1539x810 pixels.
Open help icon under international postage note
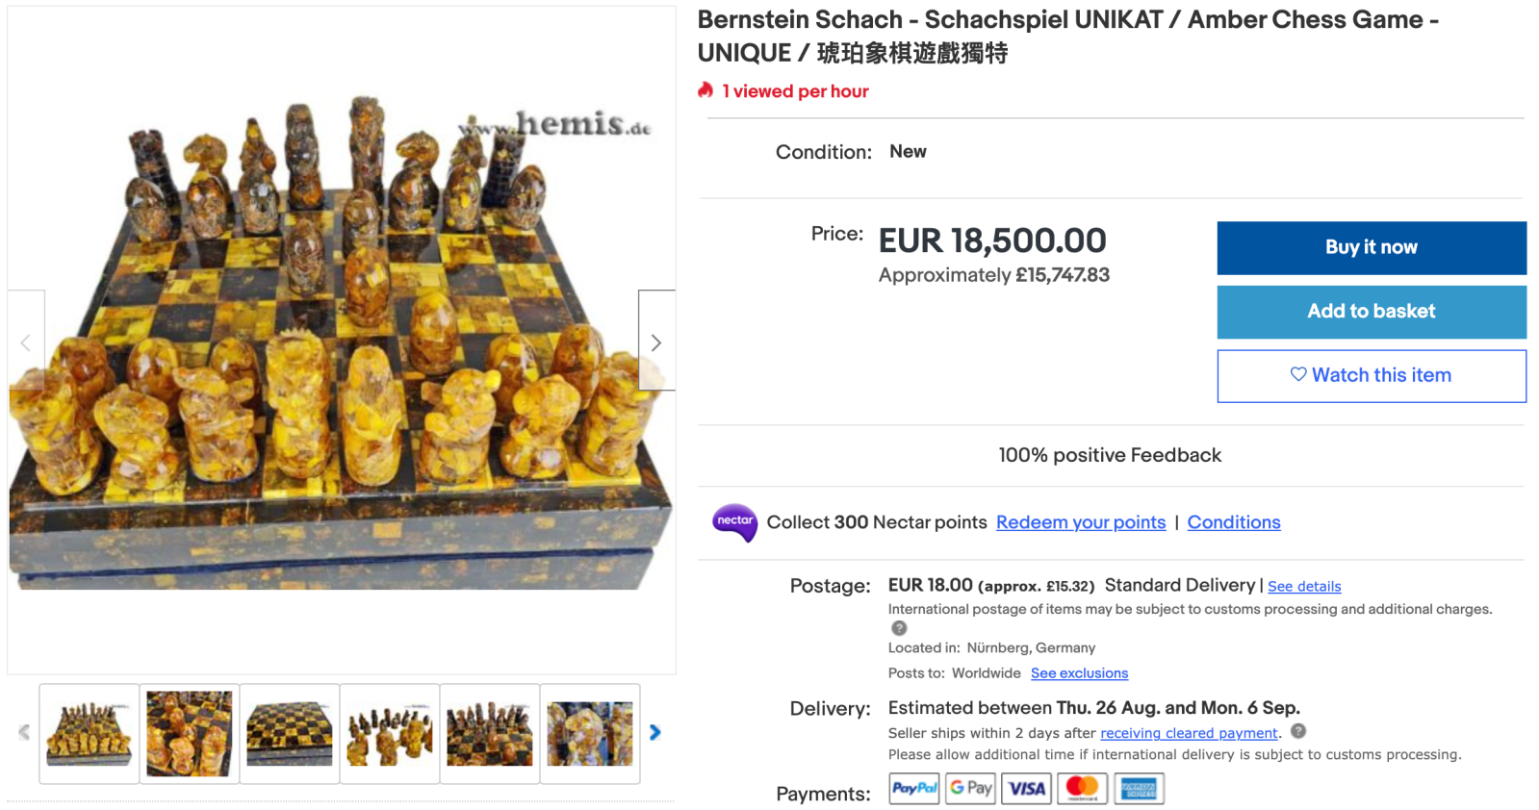[899, 628]
